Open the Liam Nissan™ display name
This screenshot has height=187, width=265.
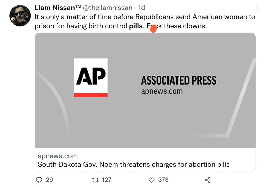57,8
